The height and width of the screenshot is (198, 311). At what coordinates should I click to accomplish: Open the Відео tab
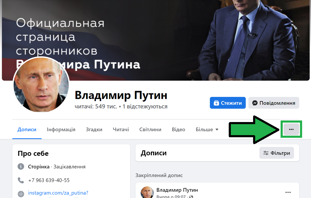(178, 129)
